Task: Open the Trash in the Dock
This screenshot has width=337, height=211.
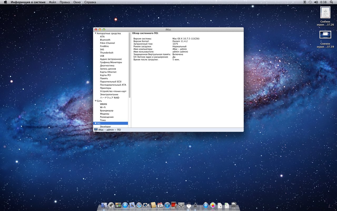Action: [x=234, y=205]
